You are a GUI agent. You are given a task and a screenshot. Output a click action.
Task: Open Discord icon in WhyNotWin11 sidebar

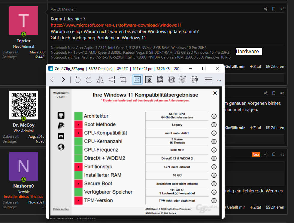pyautogui.click(x=61, y=136)
